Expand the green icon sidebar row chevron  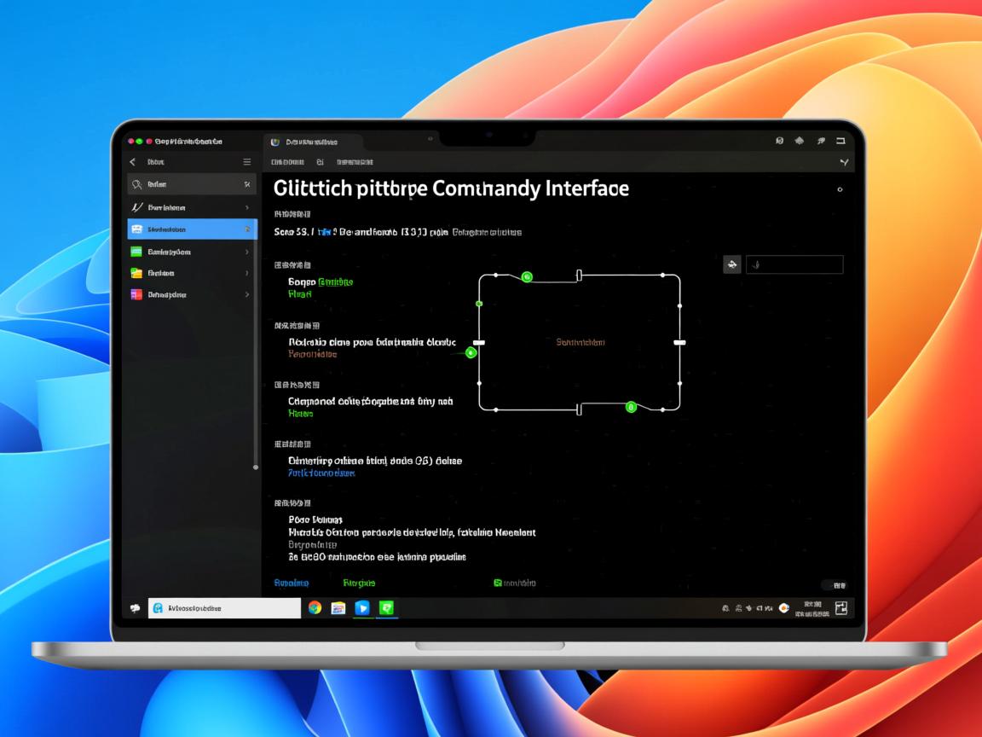click(x=247, y=252)
